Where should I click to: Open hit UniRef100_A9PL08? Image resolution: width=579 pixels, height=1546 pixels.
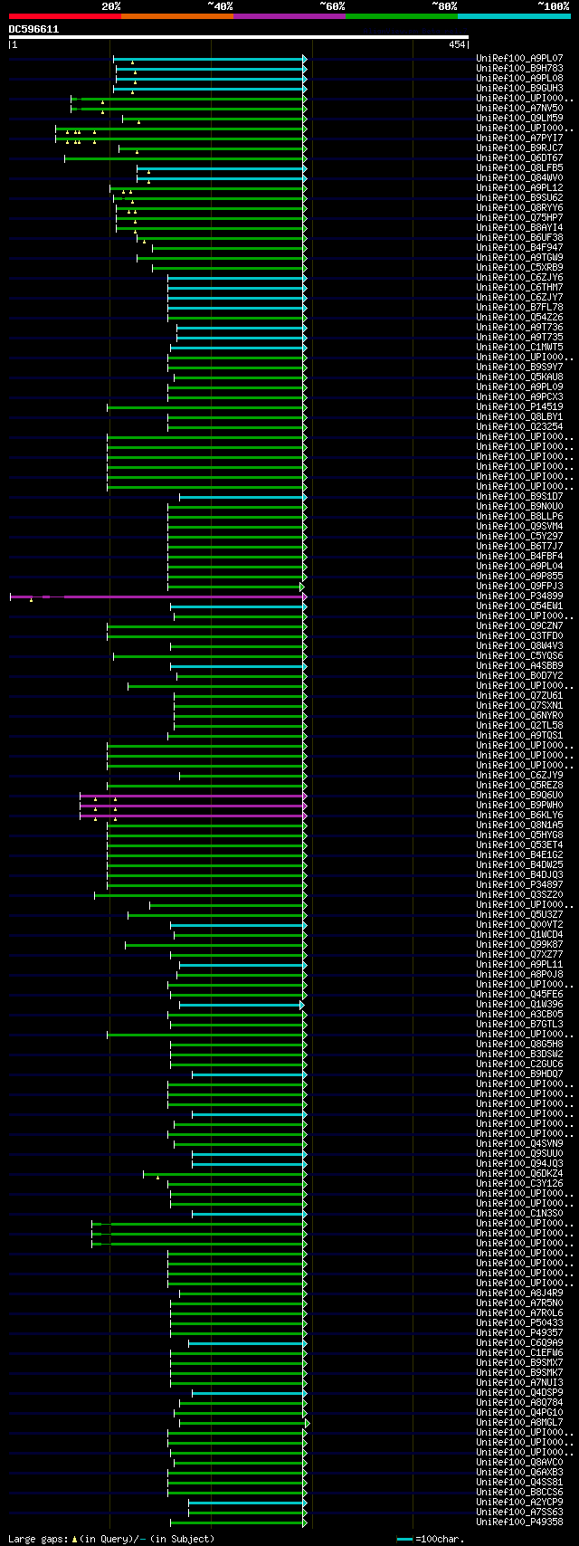point(519,79)
